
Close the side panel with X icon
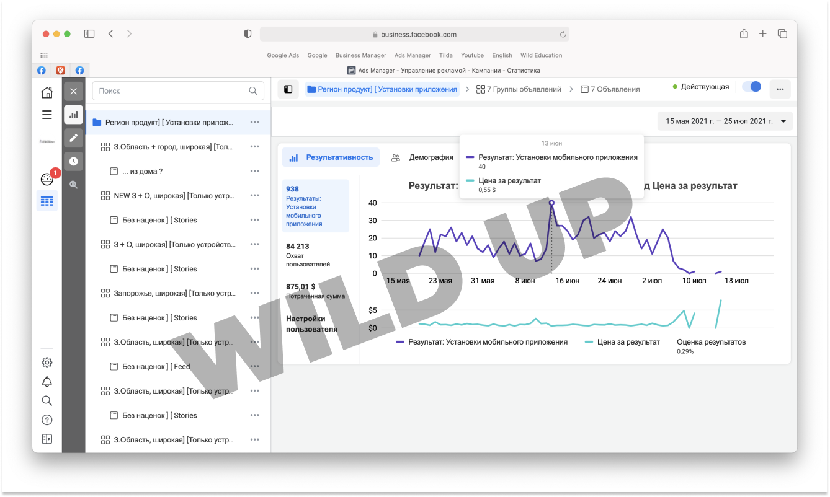[74, 91]
